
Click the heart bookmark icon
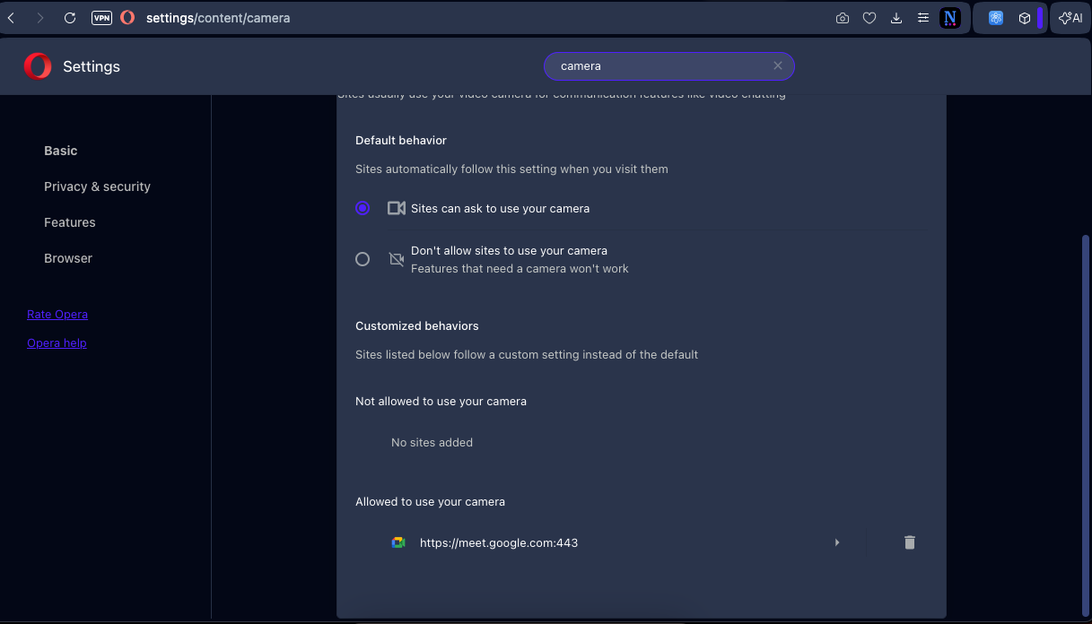coord(869,18)
